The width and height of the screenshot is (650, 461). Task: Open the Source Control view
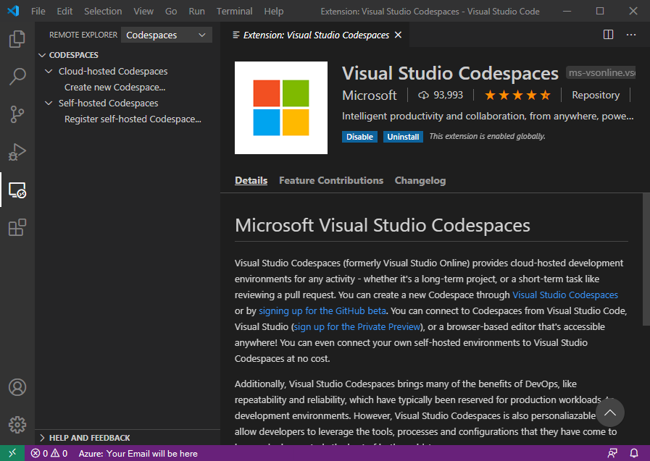click(17, 114)
